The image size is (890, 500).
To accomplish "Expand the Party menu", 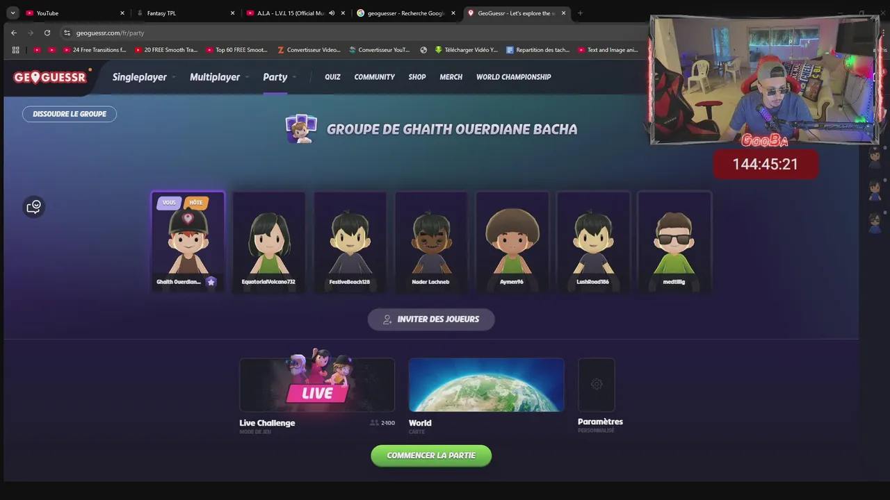I will 280,77.
